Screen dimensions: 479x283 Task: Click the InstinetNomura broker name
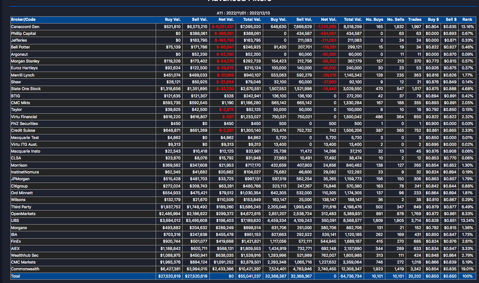point(25,172)
